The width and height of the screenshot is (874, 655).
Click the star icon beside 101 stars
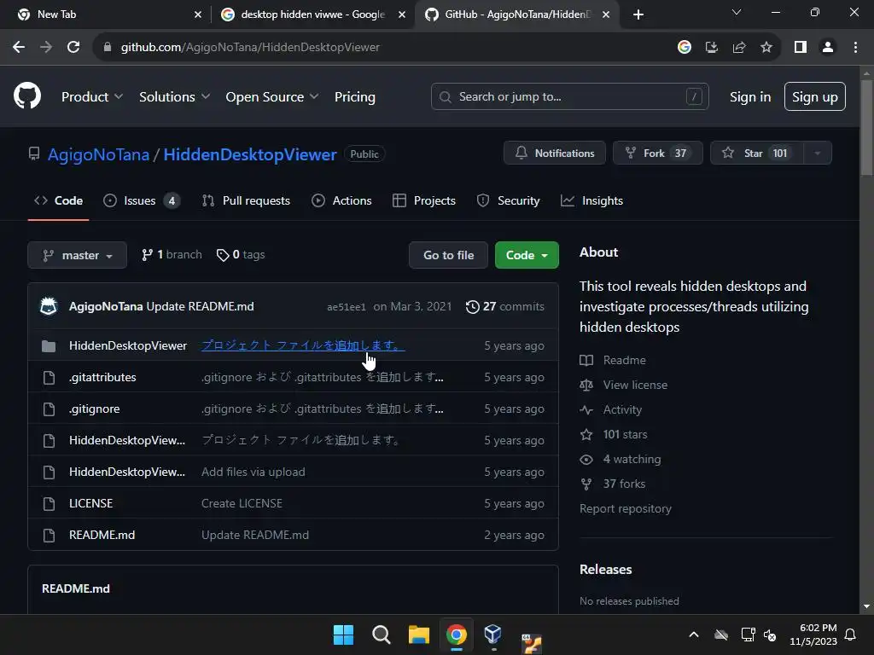(586, 434)
